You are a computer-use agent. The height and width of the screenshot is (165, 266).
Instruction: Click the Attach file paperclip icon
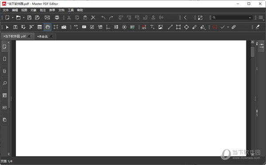click(234, 27)
